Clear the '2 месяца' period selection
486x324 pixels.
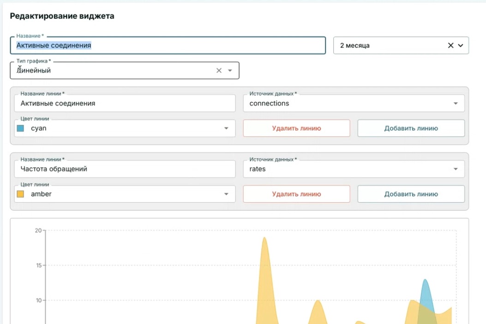pos(450,46)
